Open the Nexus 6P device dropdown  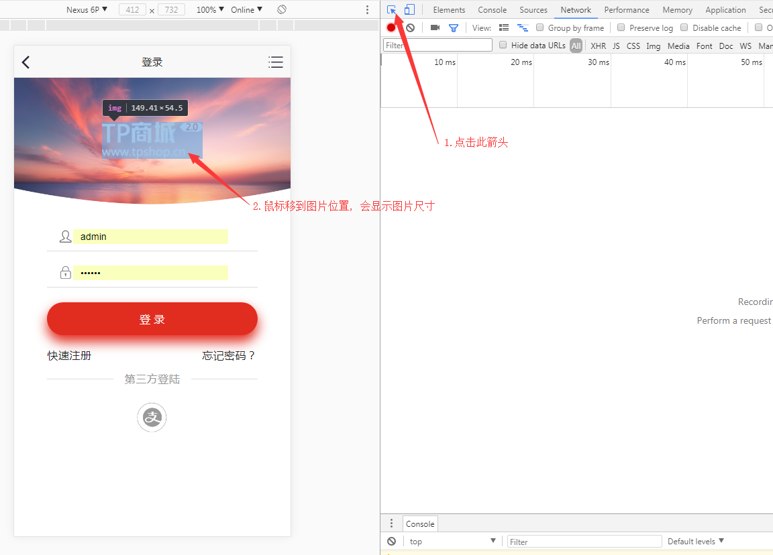(x=87, y=10)
